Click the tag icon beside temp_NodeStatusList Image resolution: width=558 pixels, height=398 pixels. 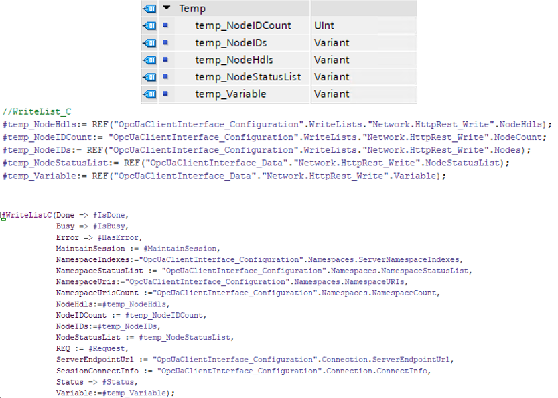pyautogui.click(x=150, y=77)
